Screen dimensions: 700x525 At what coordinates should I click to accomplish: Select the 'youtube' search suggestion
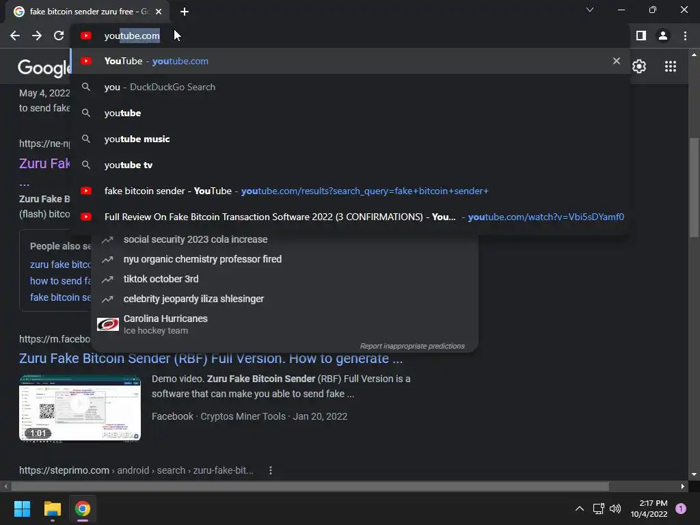(x=351, y=113)
